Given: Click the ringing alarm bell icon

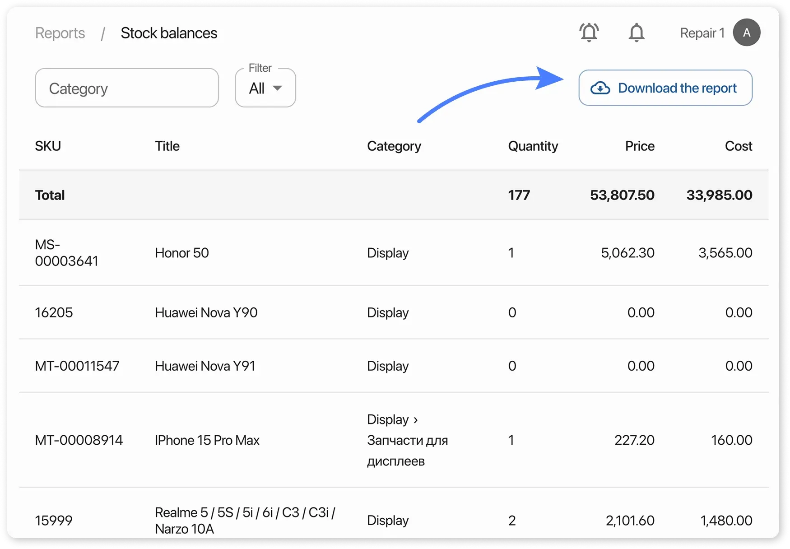Looking at the screenshot, I should click(589, 33).
